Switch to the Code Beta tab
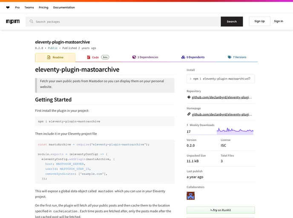This screenshot has width=293, height=218. (98, 57)
